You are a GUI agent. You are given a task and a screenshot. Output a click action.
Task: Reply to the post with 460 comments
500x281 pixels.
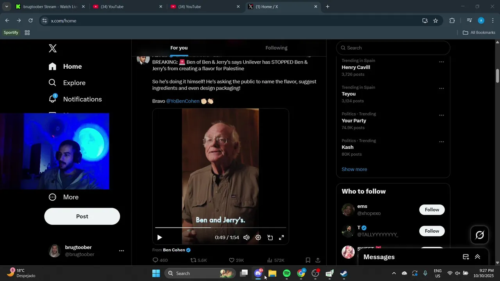coord(160,260)
